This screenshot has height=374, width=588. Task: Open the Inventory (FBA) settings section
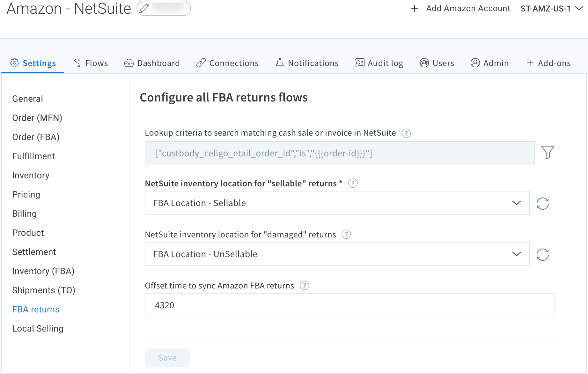(43, 271)
